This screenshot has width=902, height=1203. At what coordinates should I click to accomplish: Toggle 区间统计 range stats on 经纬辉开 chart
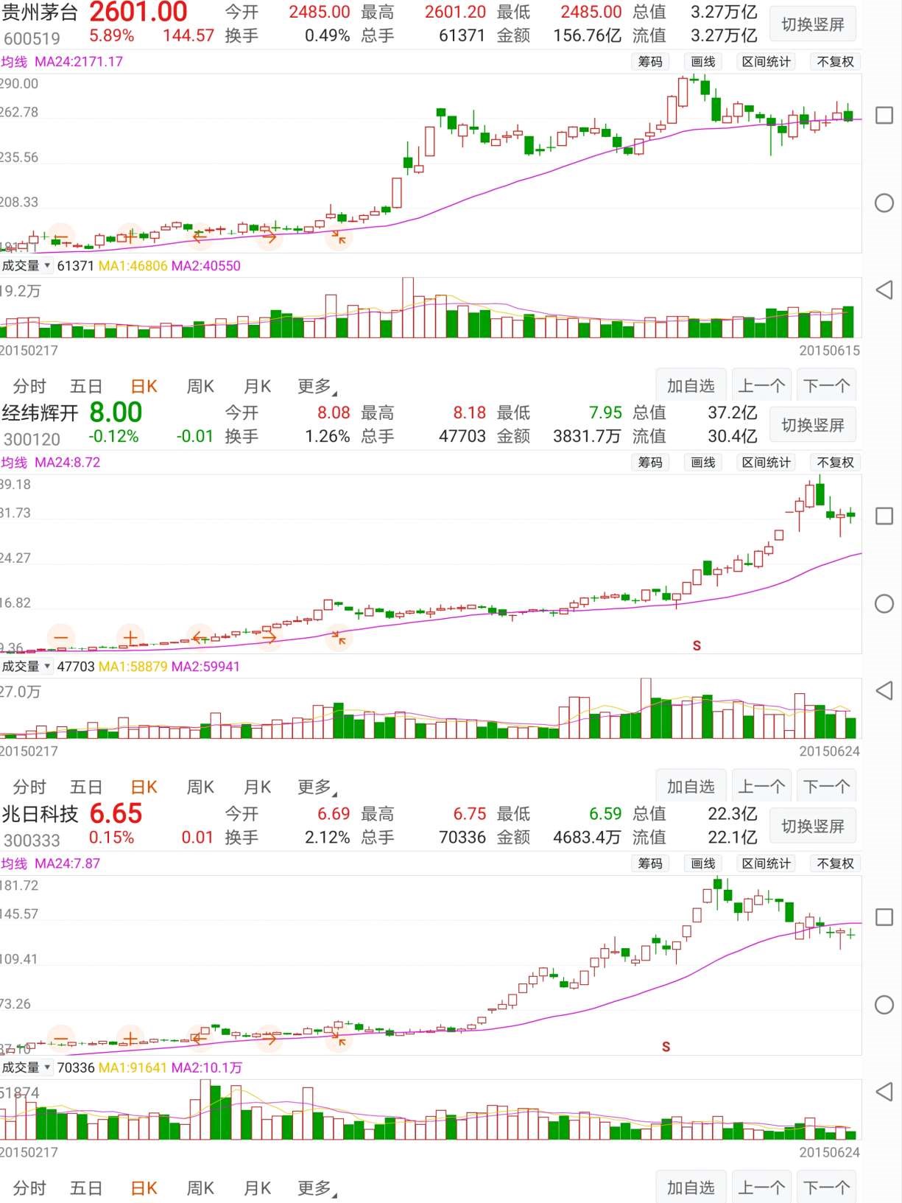click(767, 463)
